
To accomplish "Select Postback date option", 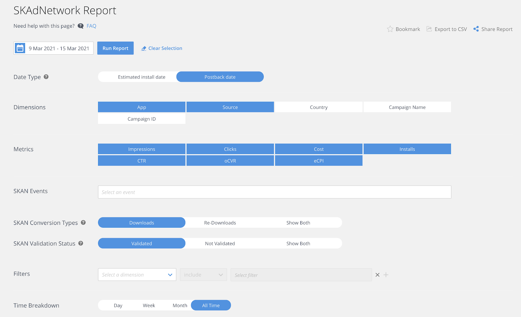I will (x=220, y=77).
